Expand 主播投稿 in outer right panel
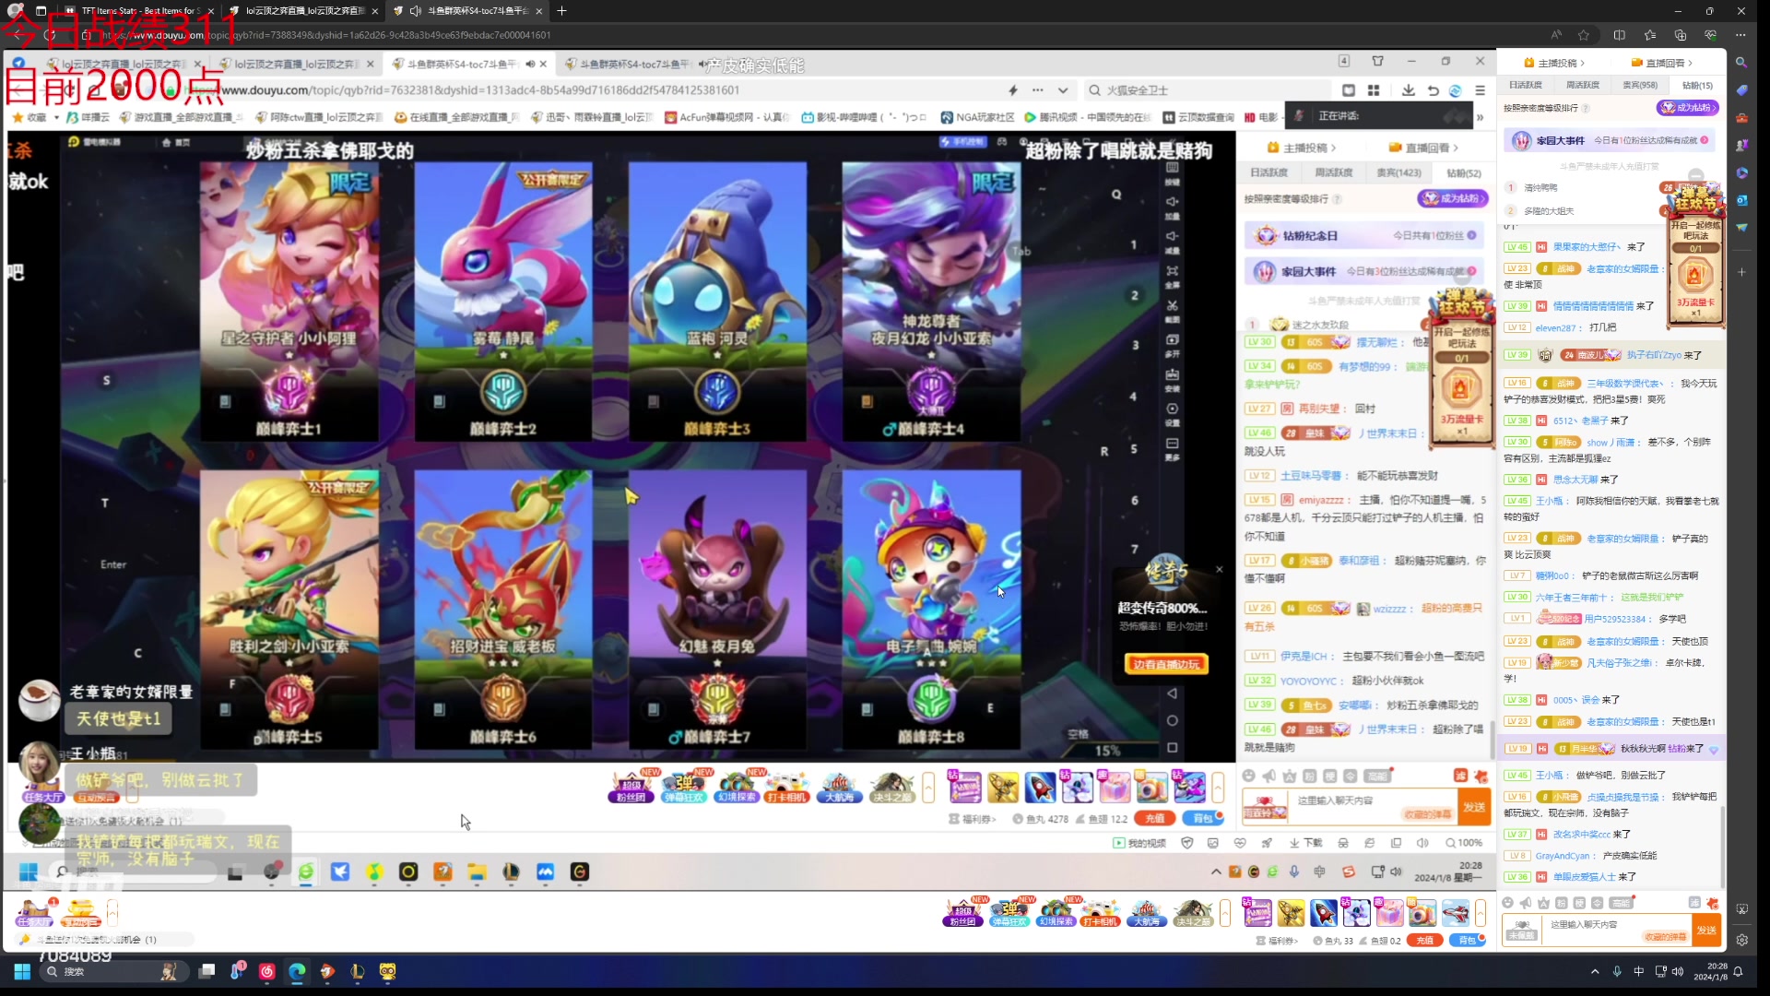The image size is (1770, 996). pyautogui.click(x=1554, y=63)
